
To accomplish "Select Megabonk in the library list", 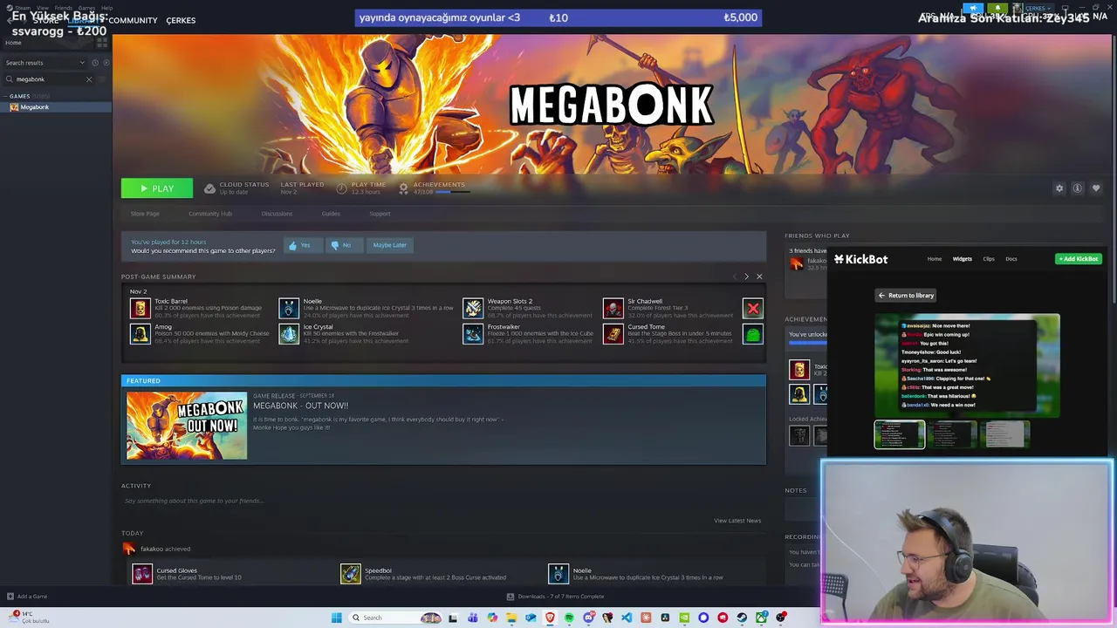I will click(56, 107).
